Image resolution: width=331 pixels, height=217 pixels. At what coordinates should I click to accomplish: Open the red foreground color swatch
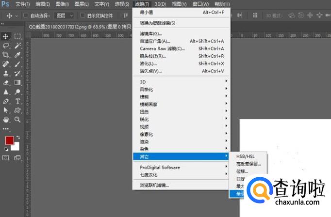click(10, 140)
